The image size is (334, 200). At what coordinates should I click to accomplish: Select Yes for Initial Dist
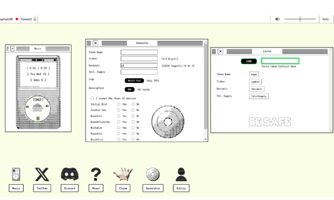coord(119,104)
